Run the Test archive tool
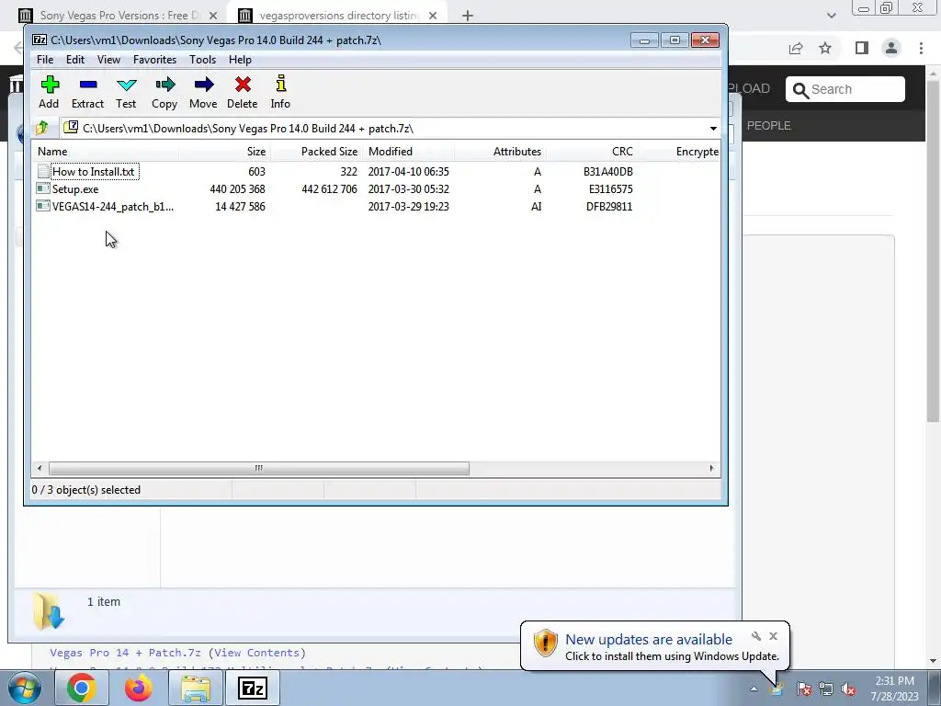The height and width of the screenshot is (706, 941). [x=126, y=92]
